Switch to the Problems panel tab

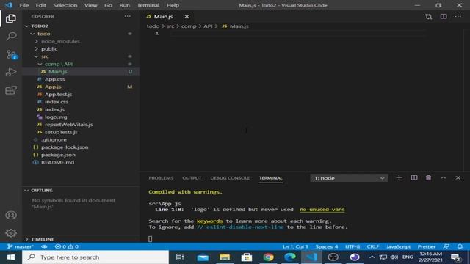tap(161, 178)
